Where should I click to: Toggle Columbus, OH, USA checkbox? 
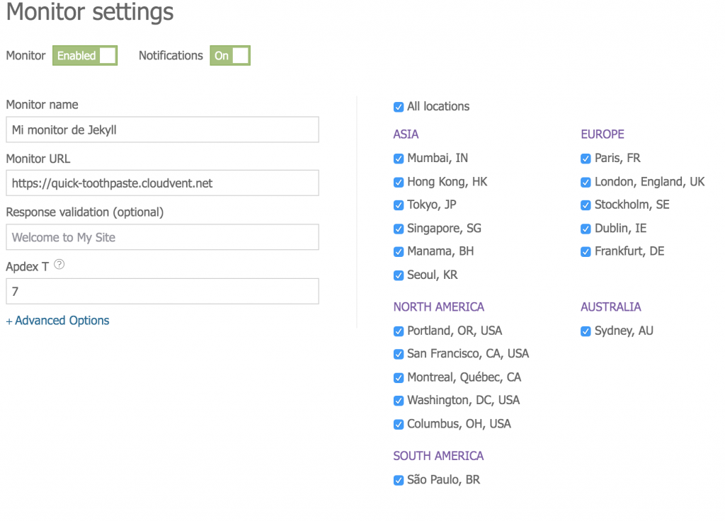click(x=399, y=425)
